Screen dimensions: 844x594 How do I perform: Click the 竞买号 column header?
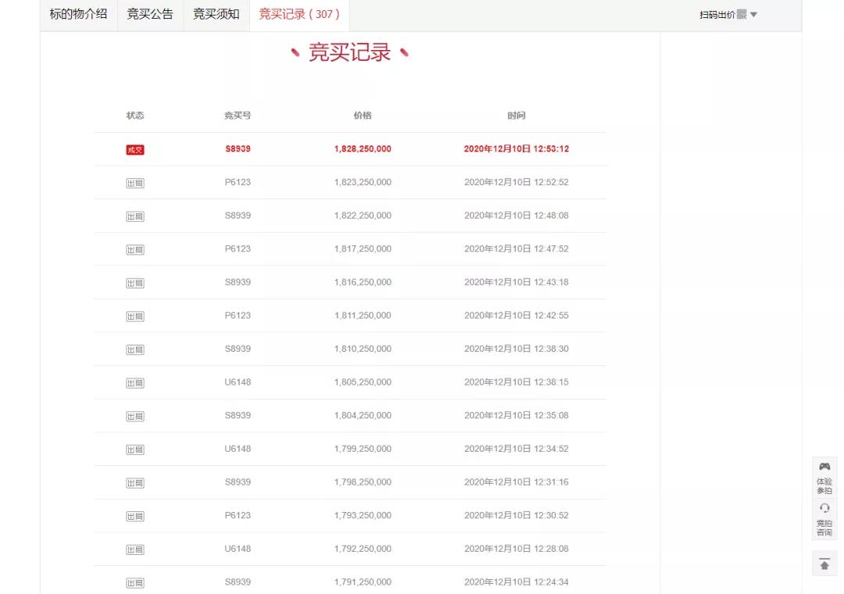(x=238, y=116)
